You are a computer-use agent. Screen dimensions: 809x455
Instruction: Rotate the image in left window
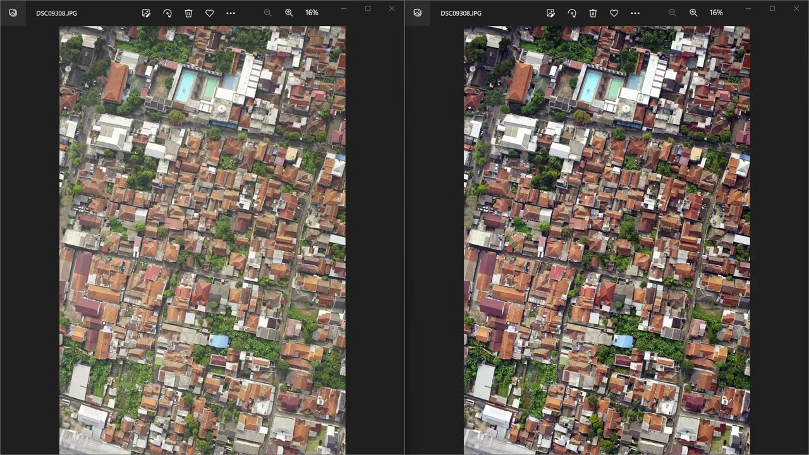tap(167, 13)
